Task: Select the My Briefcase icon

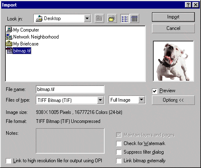Action: [x=9, y=44]
